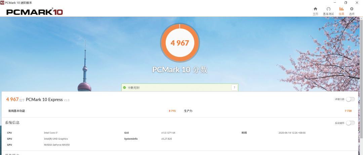Click the 2020-06-14 12:26 timestamp
The height and width of the screenshot is (155, 363).
[292, 133]
